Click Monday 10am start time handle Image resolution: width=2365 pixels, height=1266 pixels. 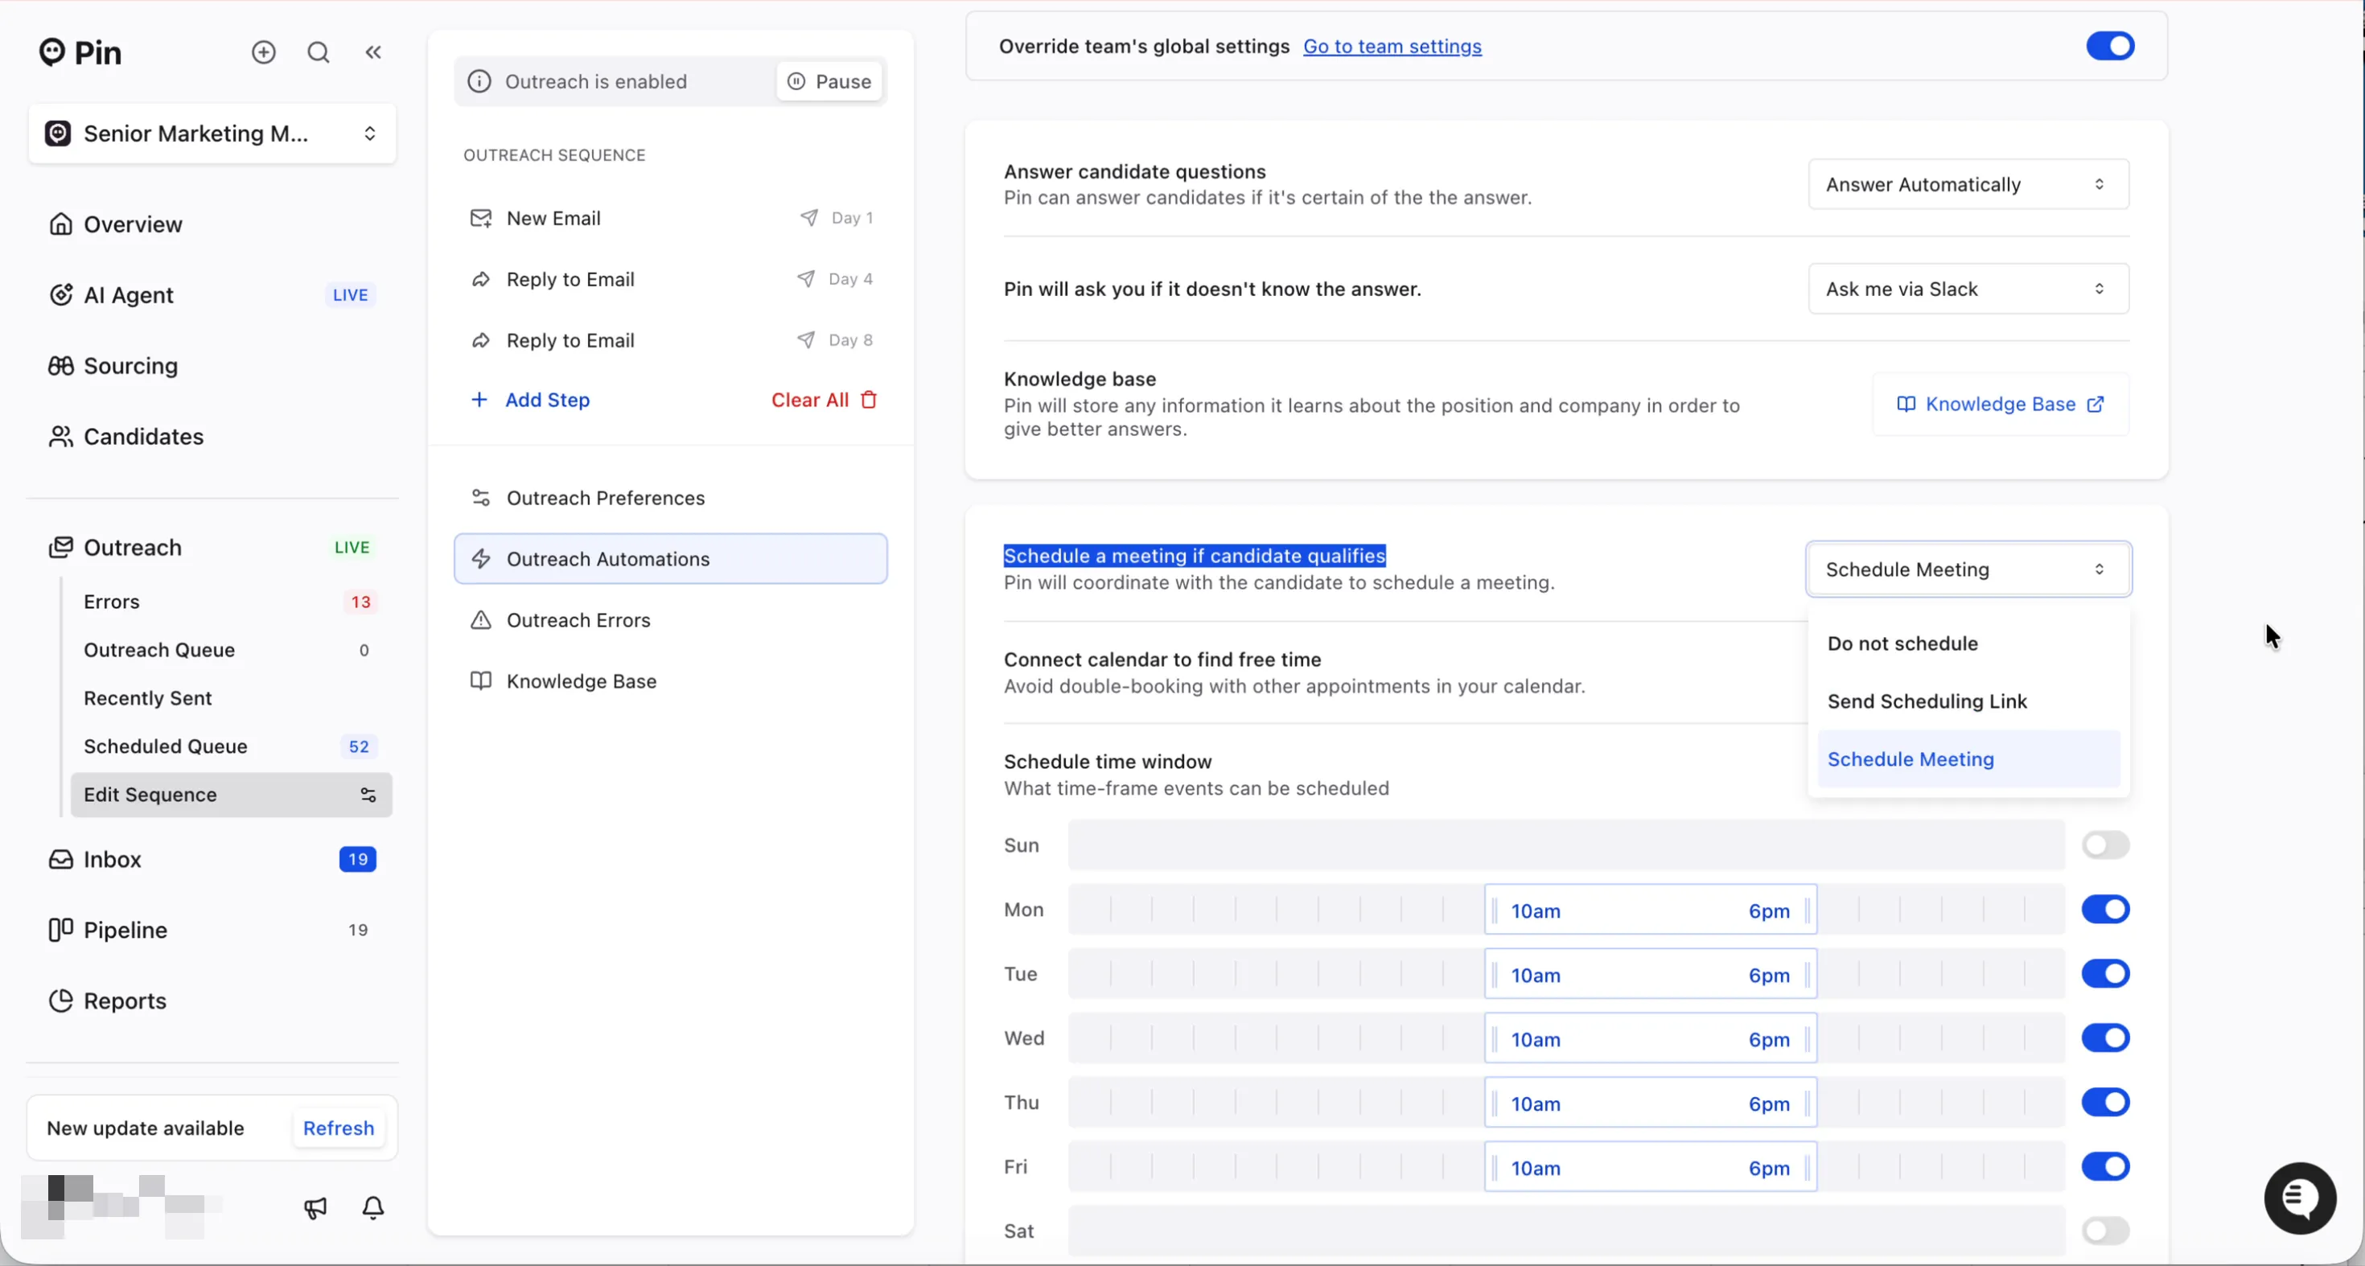1495,910
